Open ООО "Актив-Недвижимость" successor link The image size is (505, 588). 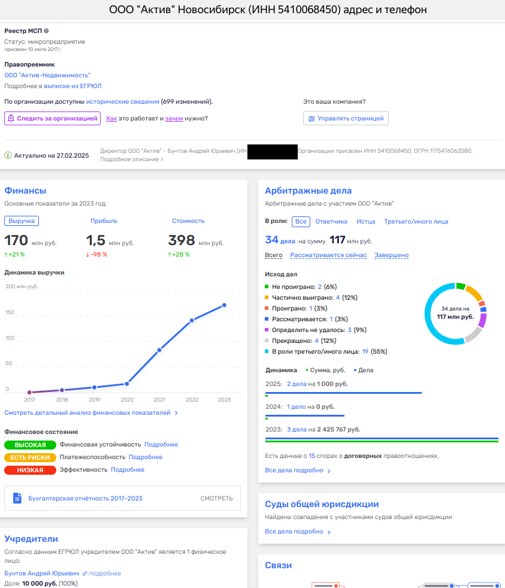pyautogui.click(x=47, y=75)
